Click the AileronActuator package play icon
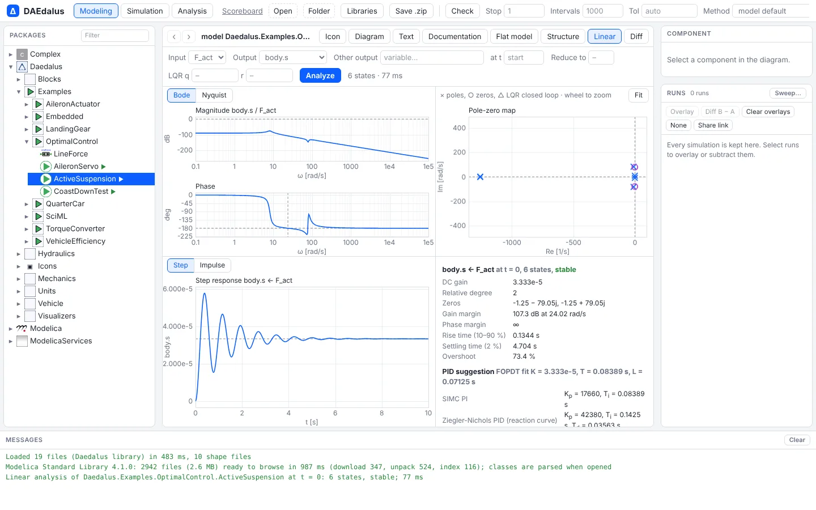Screen dimensions: 816x510 click(x=38, y=104)
